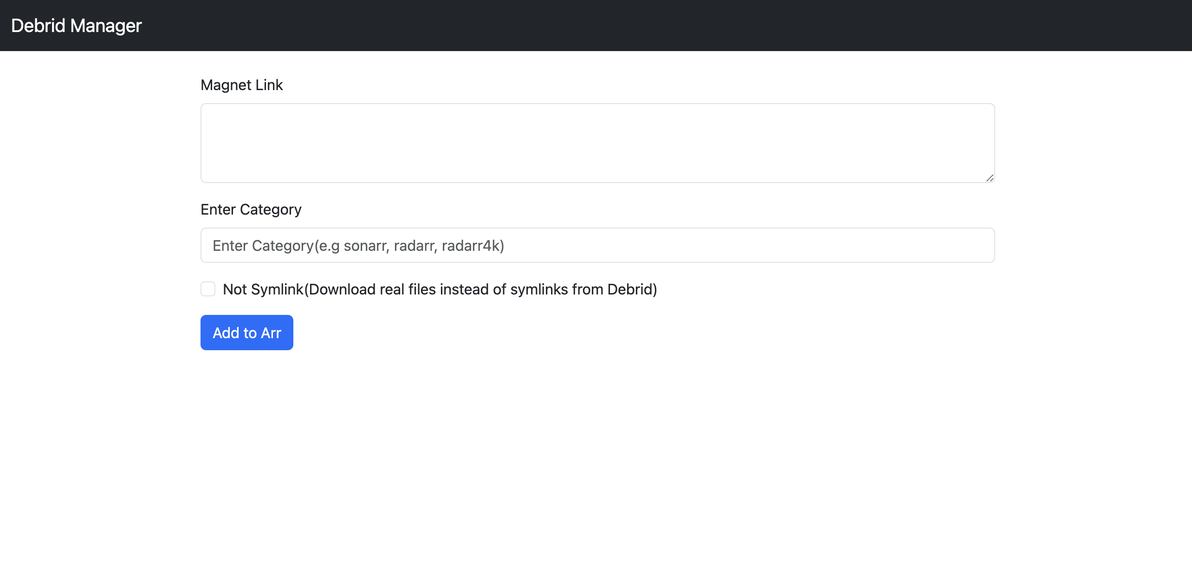Click the dark top navigation bar
The width and height of the screenshot is (1192, 588).
[x=650, y=26]
